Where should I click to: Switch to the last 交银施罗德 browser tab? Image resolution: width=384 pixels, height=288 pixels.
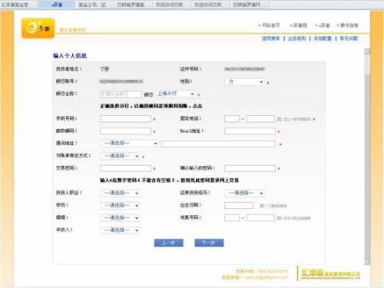coord(250,5)
